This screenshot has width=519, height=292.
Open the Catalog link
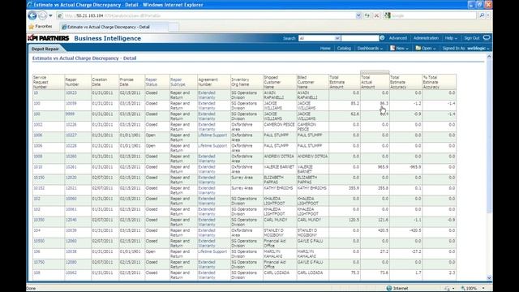coord(344,49)
